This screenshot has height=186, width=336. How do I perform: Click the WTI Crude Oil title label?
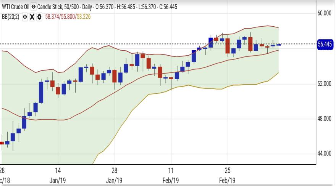(15, 7)
